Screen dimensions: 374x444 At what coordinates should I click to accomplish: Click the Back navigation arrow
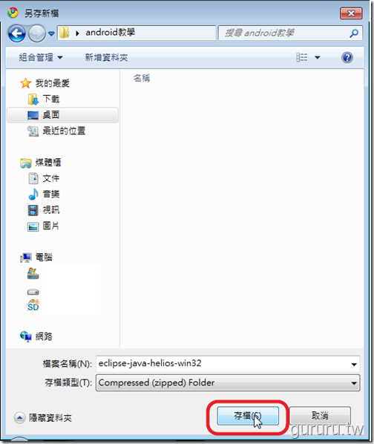[x=16, y=33]
